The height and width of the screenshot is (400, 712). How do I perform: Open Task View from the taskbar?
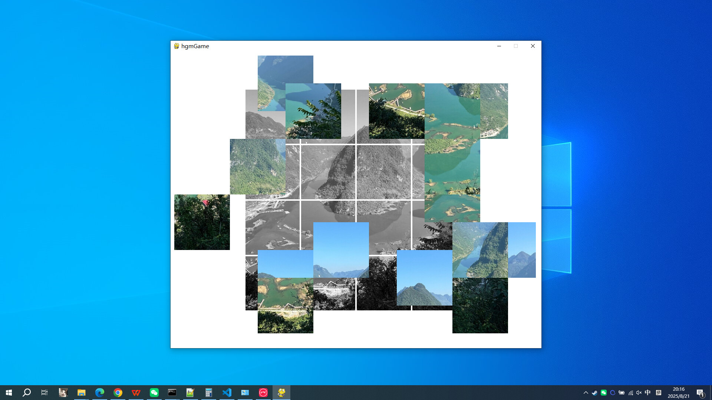click(44, 392)
